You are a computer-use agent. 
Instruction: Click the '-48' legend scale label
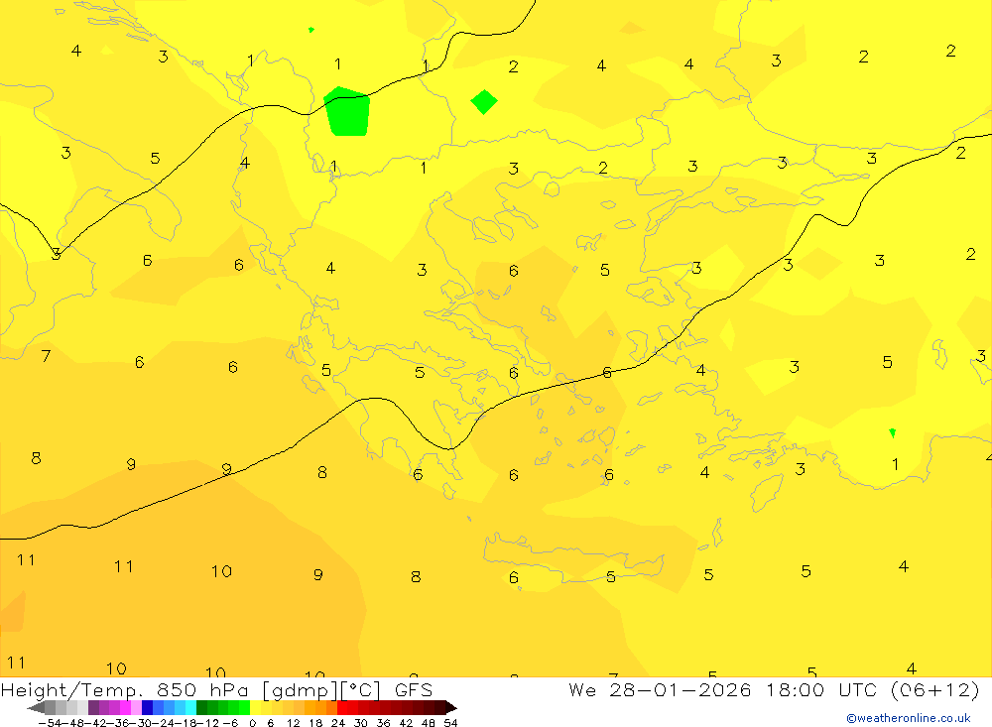pos(72,723)
